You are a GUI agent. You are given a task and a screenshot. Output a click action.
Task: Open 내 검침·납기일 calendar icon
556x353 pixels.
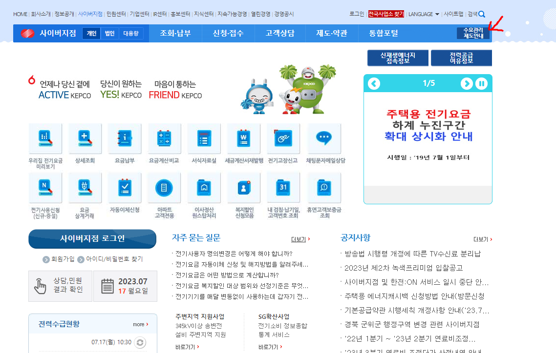click(x=283, y=188)
